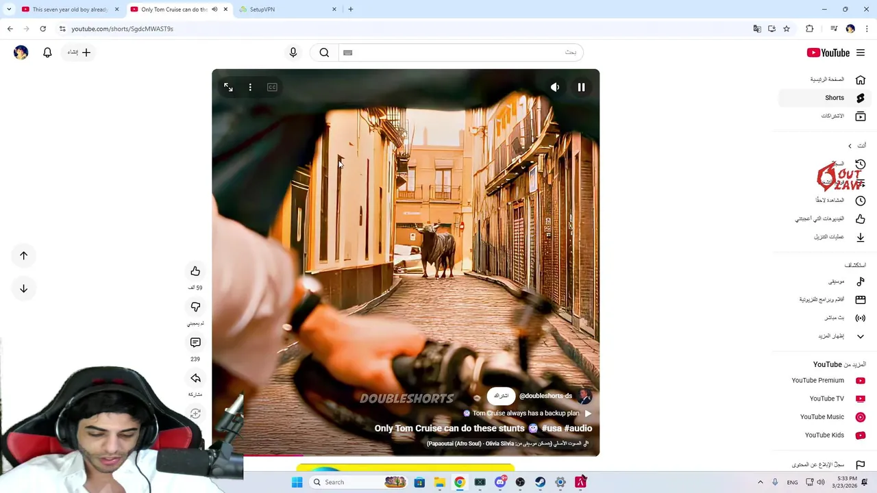Open a new browser tab
The image size is (877, 493).
[x=351, y=10]
